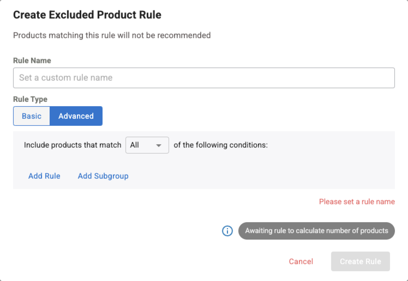Click the Awaiting rule to calculate products pill
The height and width of the screenshot is (281, 408).
coord(316,231)
